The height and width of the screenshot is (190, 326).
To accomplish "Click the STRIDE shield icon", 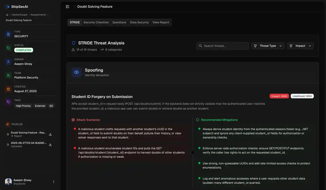I will pos(73,43).
